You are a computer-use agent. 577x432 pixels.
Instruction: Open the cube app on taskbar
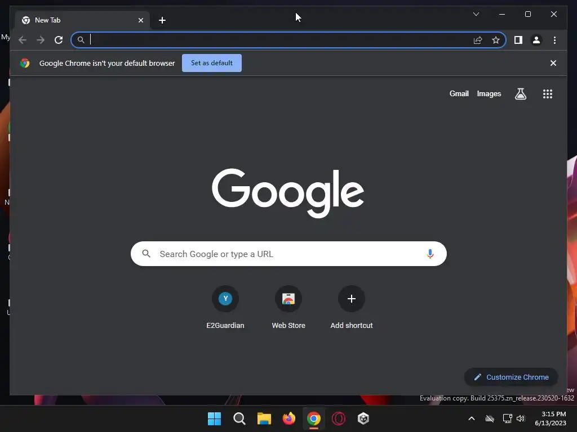tap(363, 418)
